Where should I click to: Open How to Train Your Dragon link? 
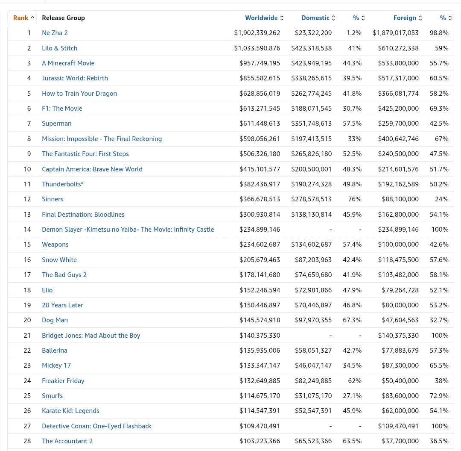coord(79,94)
